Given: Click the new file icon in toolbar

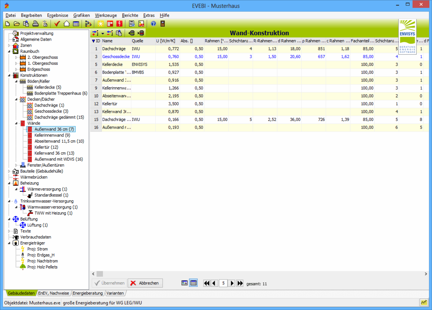Looking at the screenshot, I should 7,24.
